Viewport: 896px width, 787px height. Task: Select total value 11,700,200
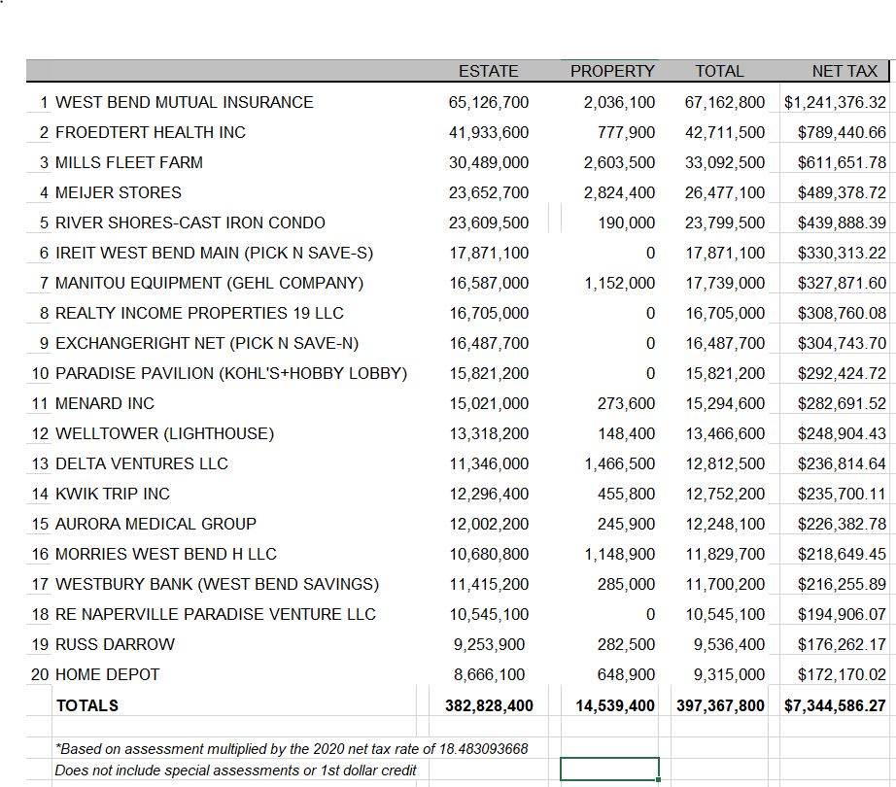[x=725, y=584]
